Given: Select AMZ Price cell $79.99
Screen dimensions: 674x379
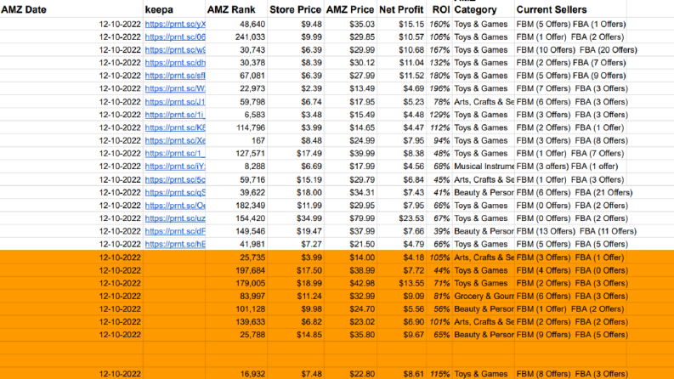Looking at the screenshot, I should click(x=350, y=218).
